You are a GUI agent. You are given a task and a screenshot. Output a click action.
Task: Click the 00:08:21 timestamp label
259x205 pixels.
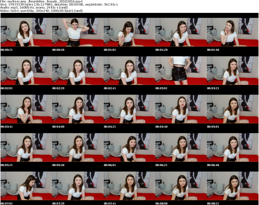click(x=213, y=203)
